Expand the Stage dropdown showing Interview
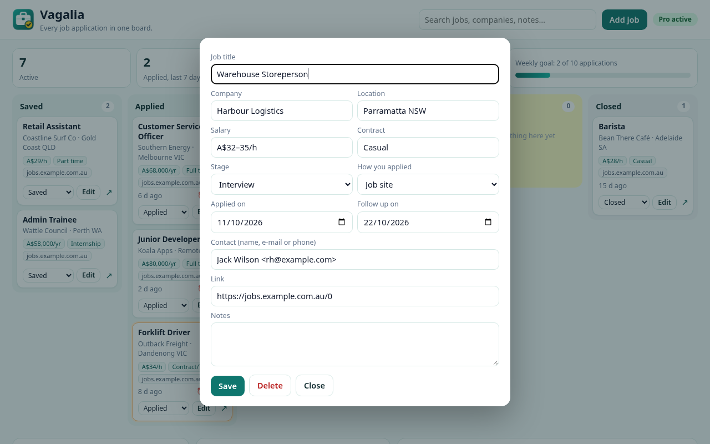This screenshot has height=444, width=710. point(282,184)
